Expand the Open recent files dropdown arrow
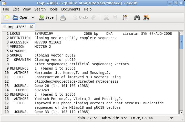185x122 pixels. tap(33, 18)
